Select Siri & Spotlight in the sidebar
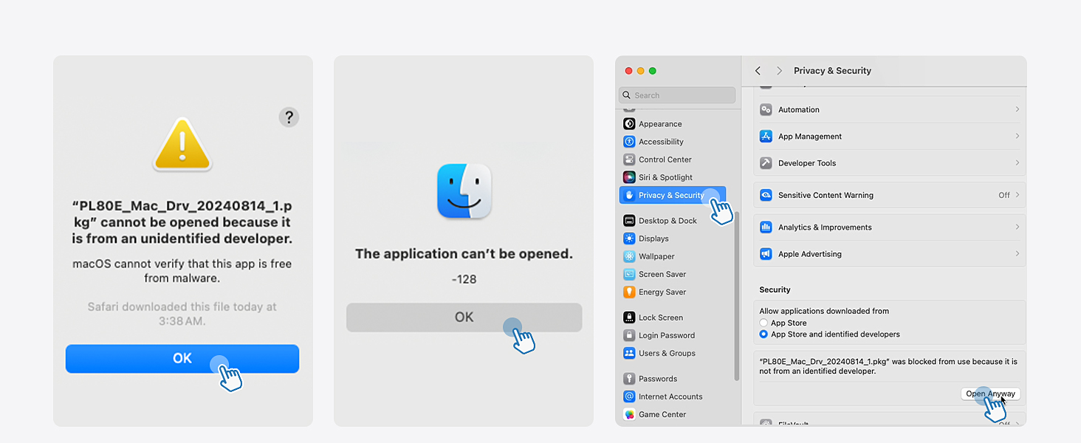This screenshot has width=1081, height=443. coord(672,177)
